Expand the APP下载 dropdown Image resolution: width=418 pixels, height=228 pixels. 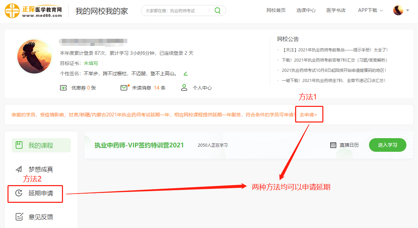[370, 11]
